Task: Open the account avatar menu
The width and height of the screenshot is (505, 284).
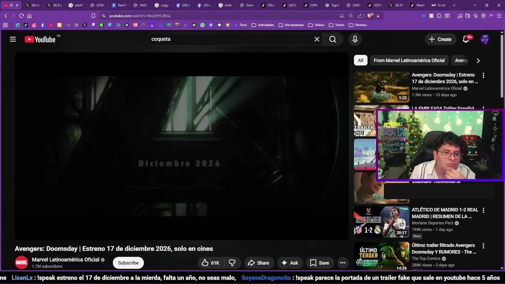Action: coord(485,39)
